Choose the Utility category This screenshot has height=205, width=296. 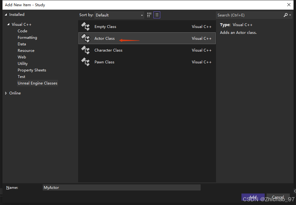click(23, 64)
